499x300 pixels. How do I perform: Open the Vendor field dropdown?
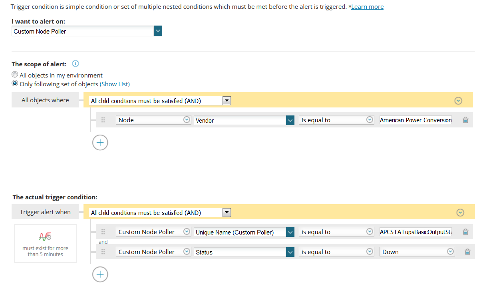(x=290, y=120)
